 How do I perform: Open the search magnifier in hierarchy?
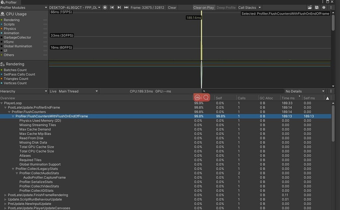coord(206,97)
